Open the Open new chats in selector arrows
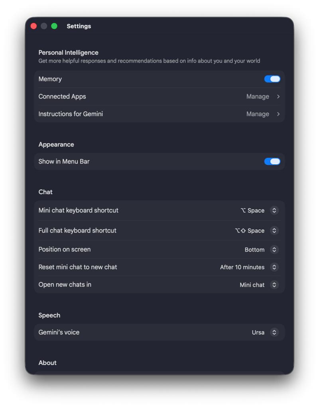Viewport: 319px width, 408px height. [x=274, y=285]
